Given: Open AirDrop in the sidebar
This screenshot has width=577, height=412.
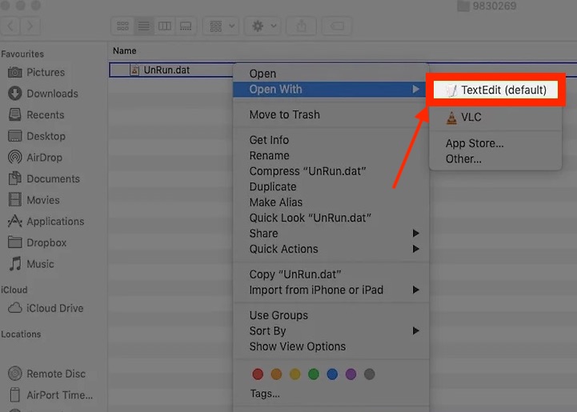Looking at the screenshot, I should (x=35, y=158).
